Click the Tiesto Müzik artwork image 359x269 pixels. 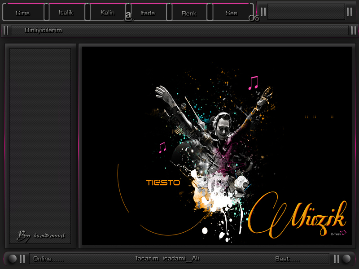click(x=217, y=146)
